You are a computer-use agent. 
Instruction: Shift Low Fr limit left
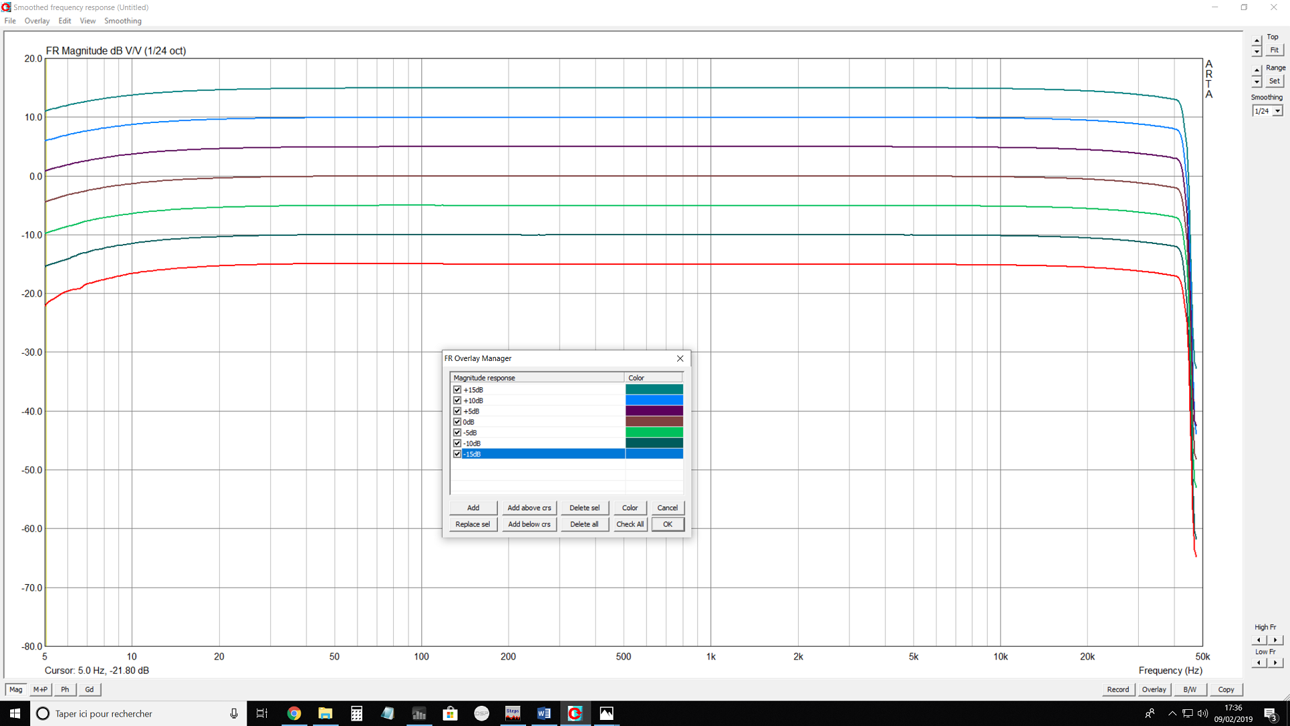pyautogui.click(x=1260, y=663)
